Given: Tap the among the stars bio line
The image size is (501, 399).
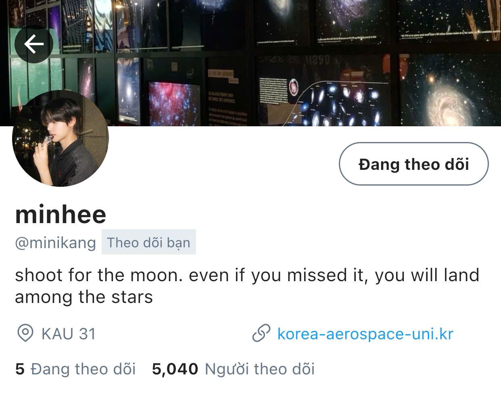Looking at the screenshot, I should pos(84,297).
